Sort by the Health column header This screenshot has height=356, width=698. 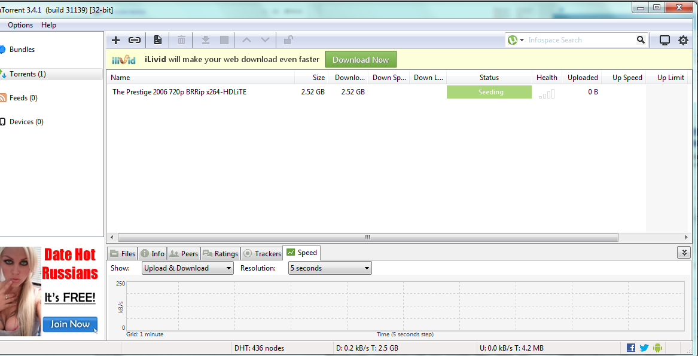tap(547, 77)
